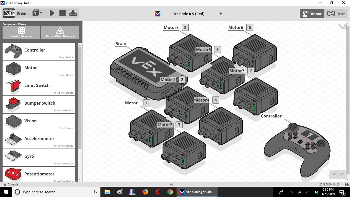
Task: Click the muted volume tray icon
Action: coord(308,192)
